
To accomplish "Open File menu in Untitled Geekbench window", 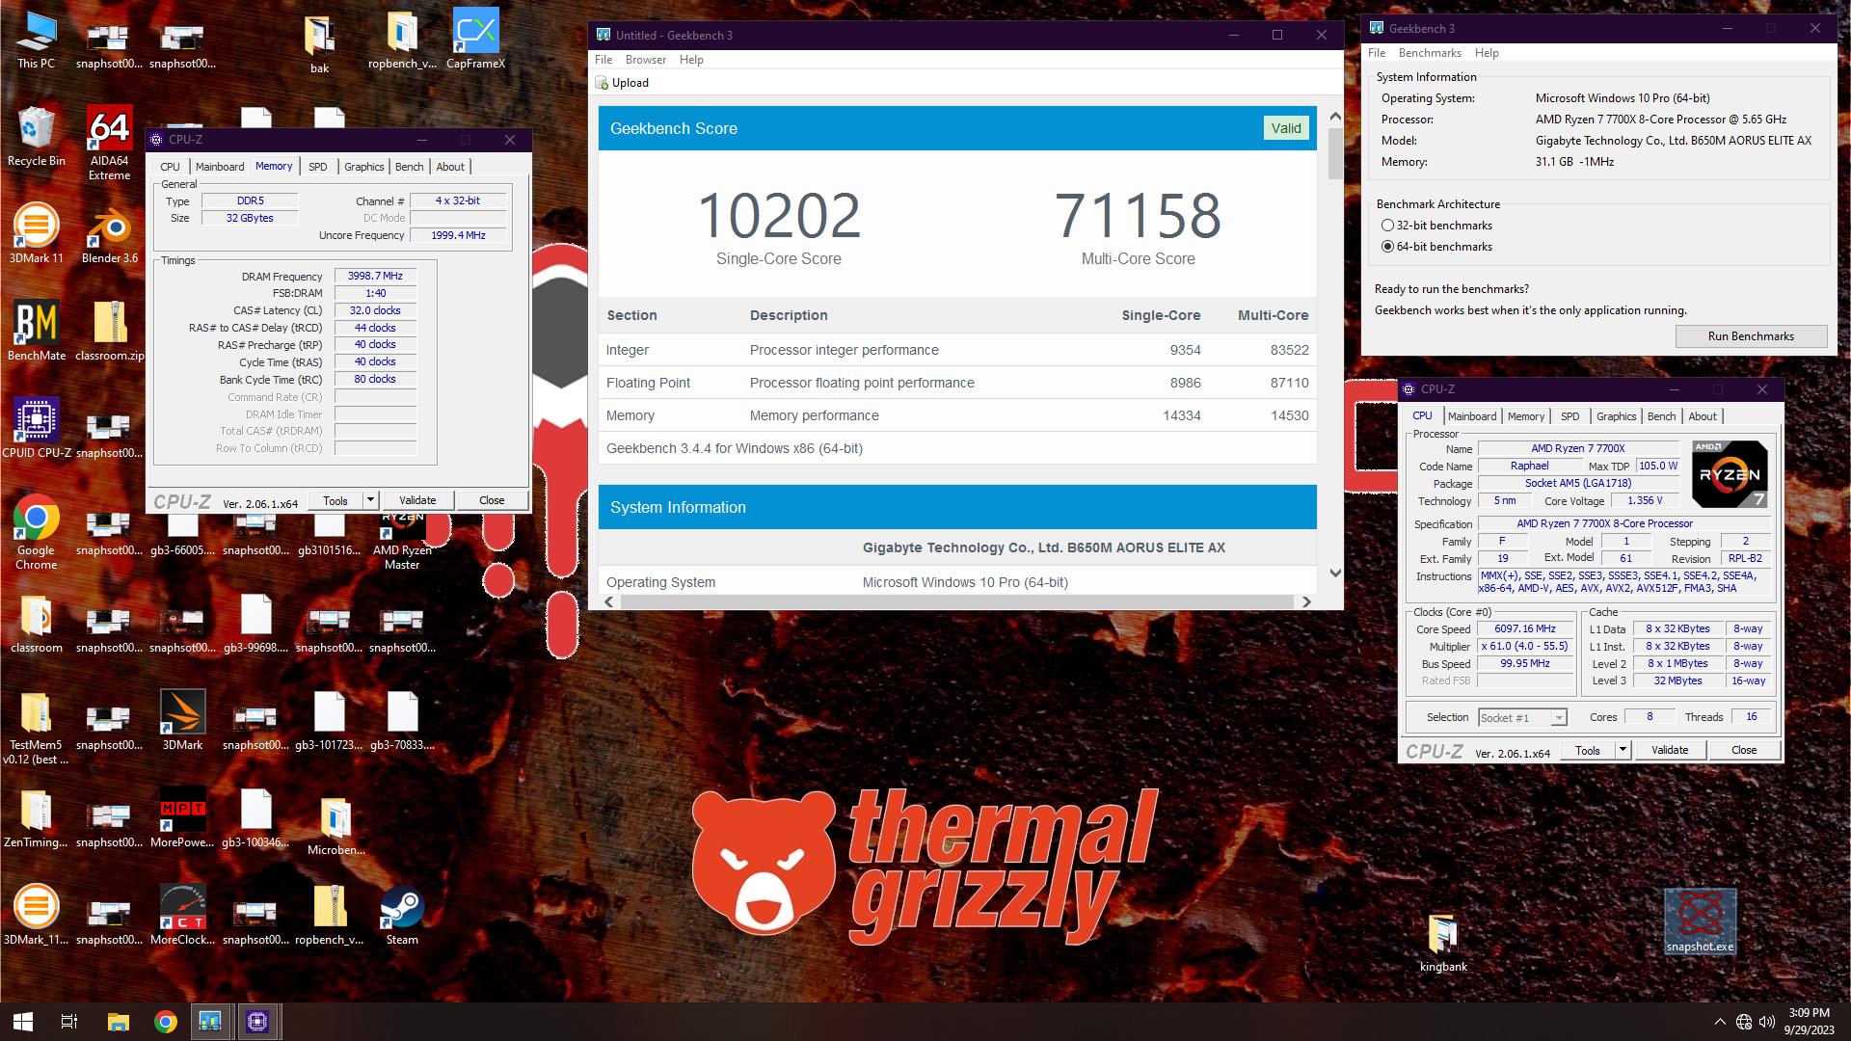I will [604, 60].
